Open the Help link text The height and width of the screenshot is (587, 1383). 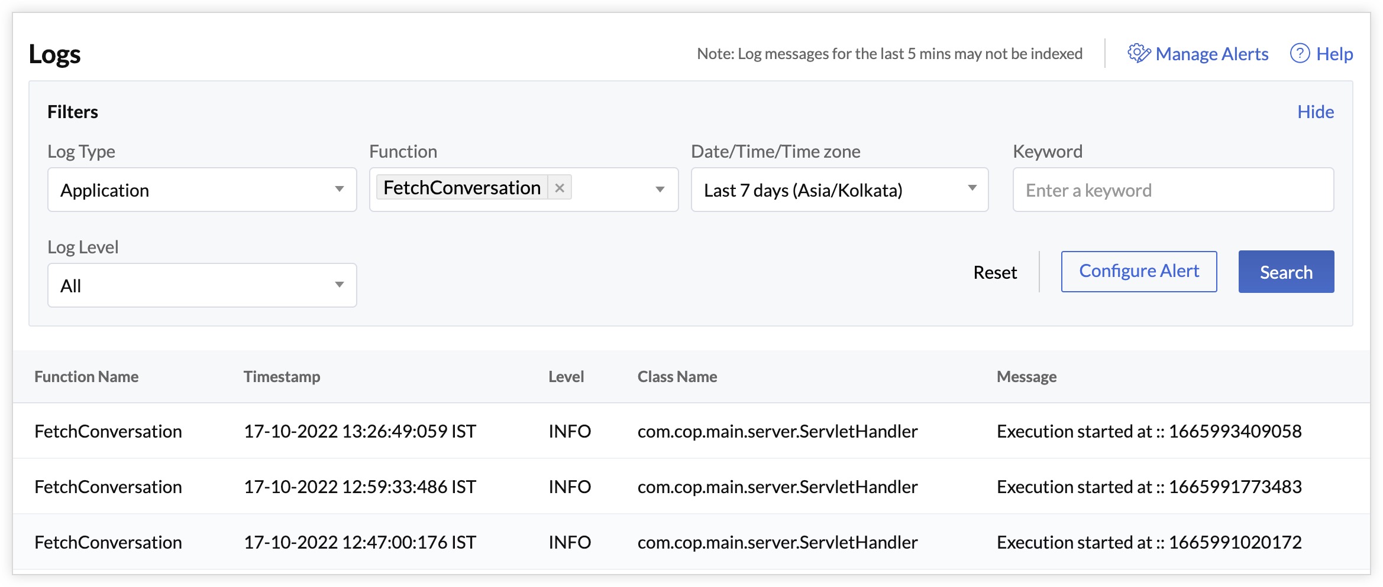click(1334, 54)
